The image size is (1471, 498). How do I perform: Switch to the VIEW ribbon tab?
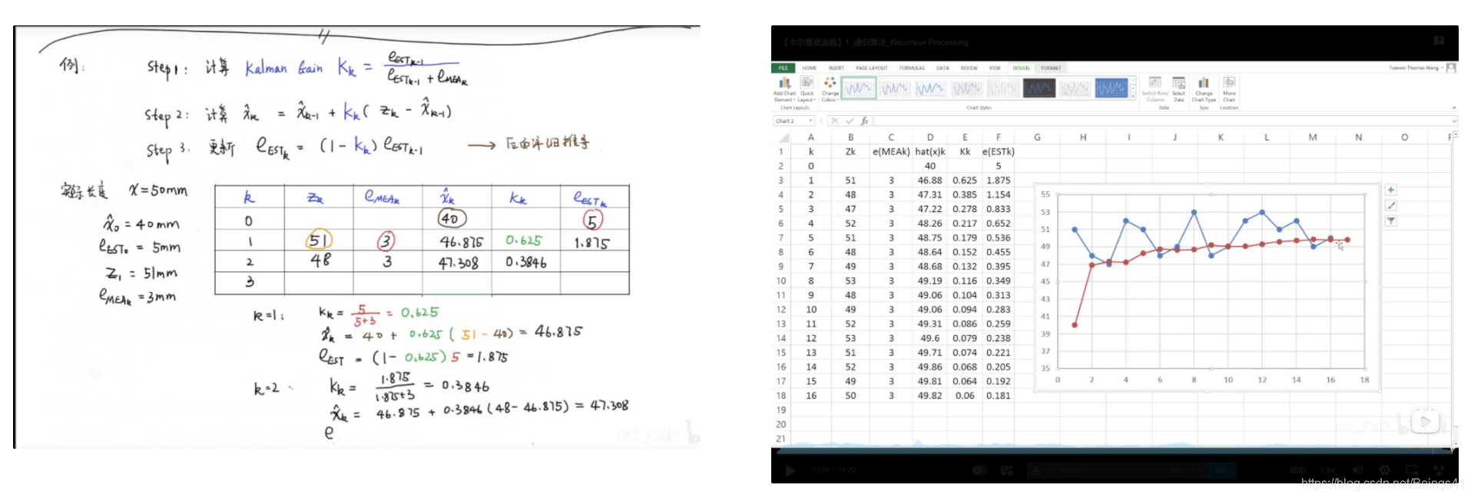(x=995, y=68)
